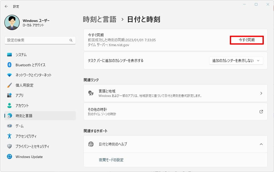Image resolution: width=274 pixels, height=172 pixels.
Task: Open 個人用設定 category
Action: [x=40, y=85]
